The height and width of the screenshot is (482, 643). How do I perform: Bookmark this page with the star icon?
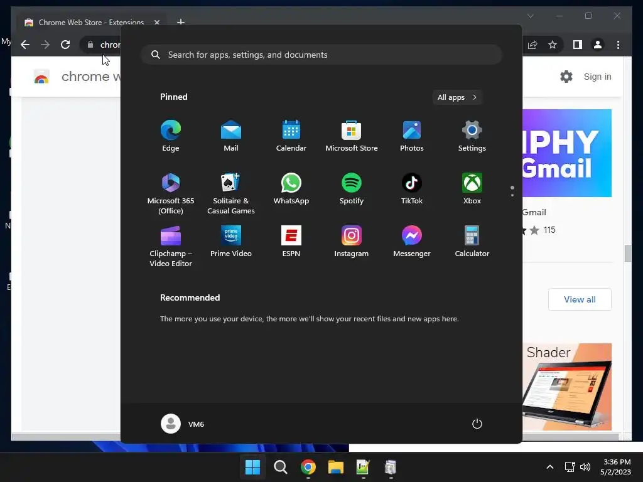[553, 45]
